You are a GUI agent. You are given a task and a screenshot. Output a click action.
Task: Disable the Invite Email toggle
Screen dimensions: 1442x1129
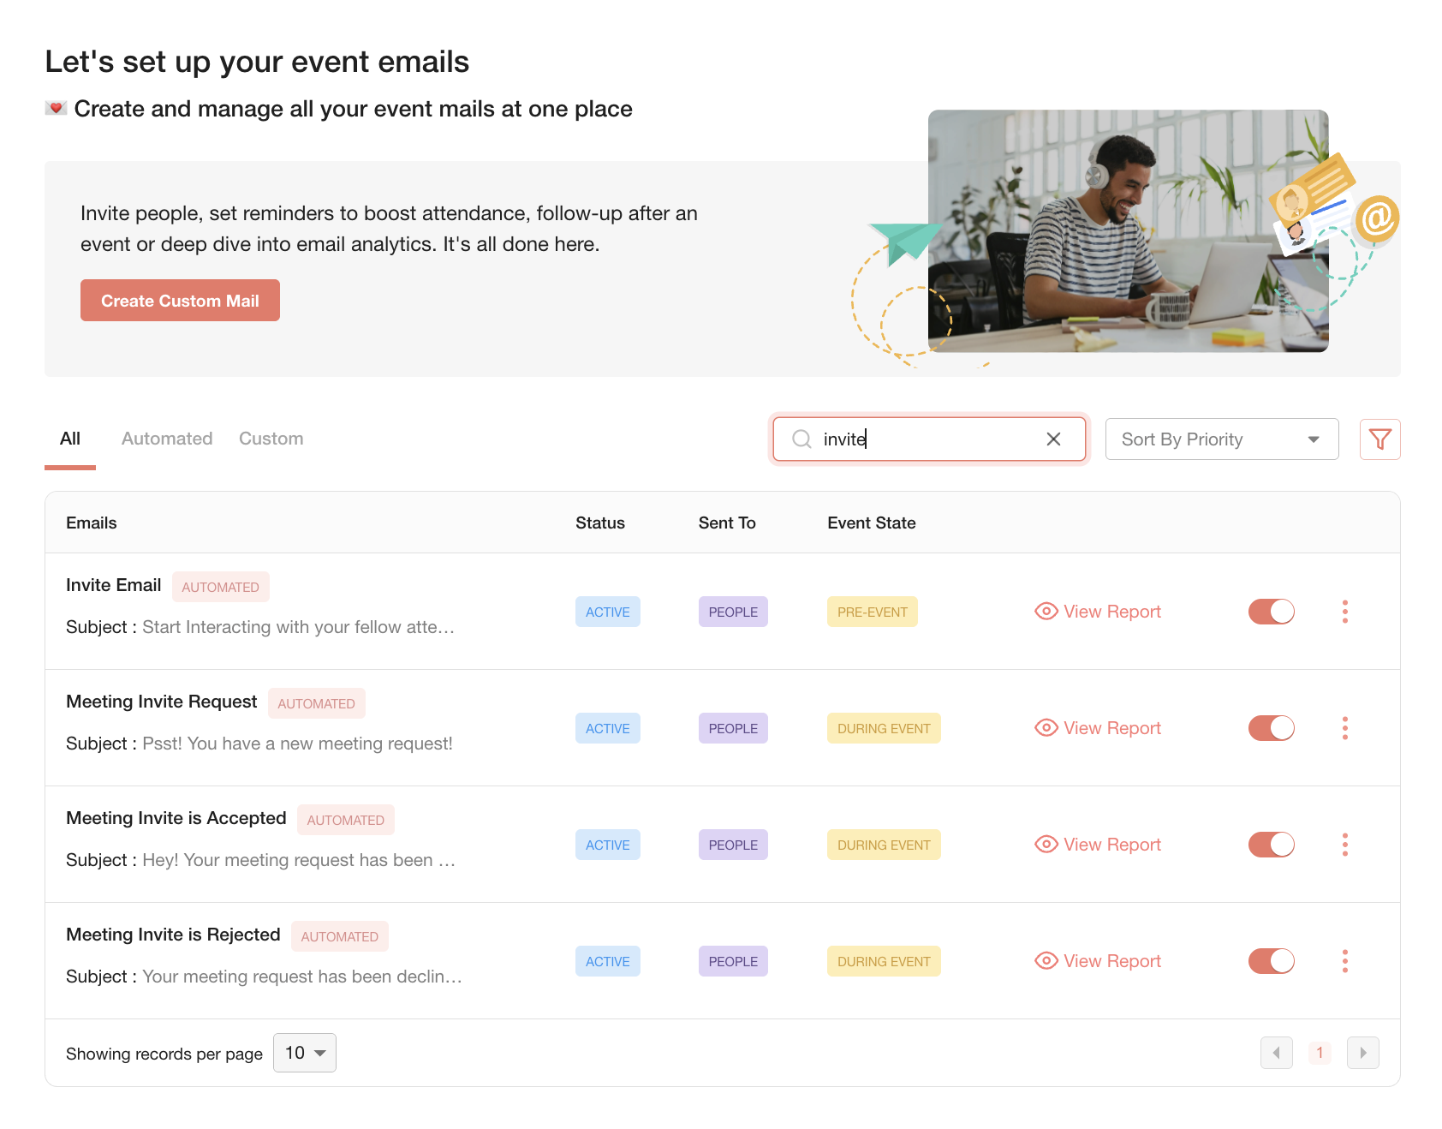[1271, 612]
